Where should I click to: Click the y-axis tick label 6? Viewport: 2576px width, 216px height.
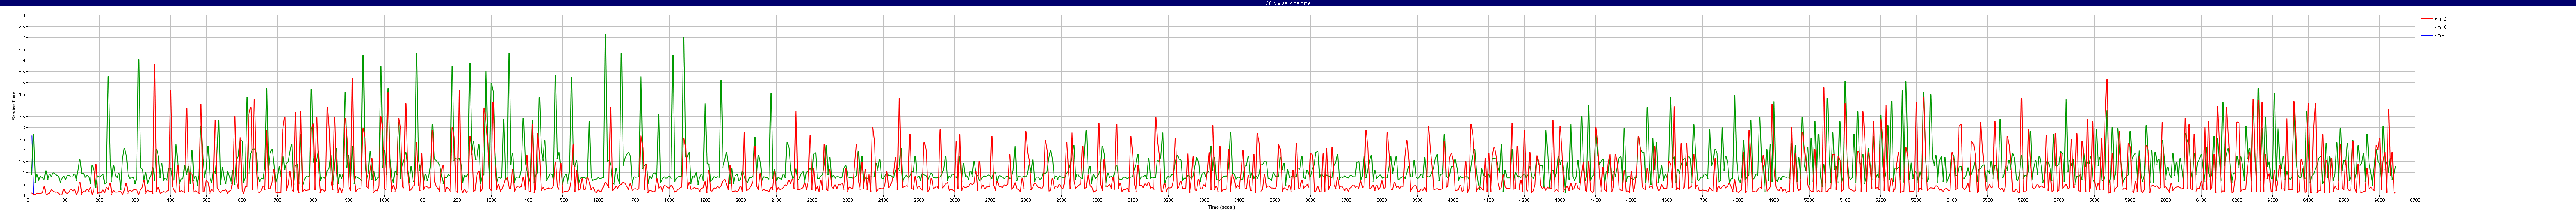coord(24,60)
